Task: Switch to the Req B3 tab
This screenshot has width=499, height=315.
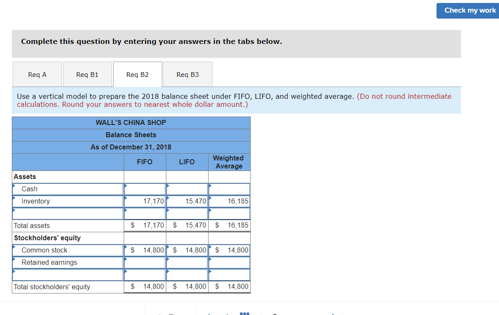Action: pyautogui.click(x=187, y=74)
